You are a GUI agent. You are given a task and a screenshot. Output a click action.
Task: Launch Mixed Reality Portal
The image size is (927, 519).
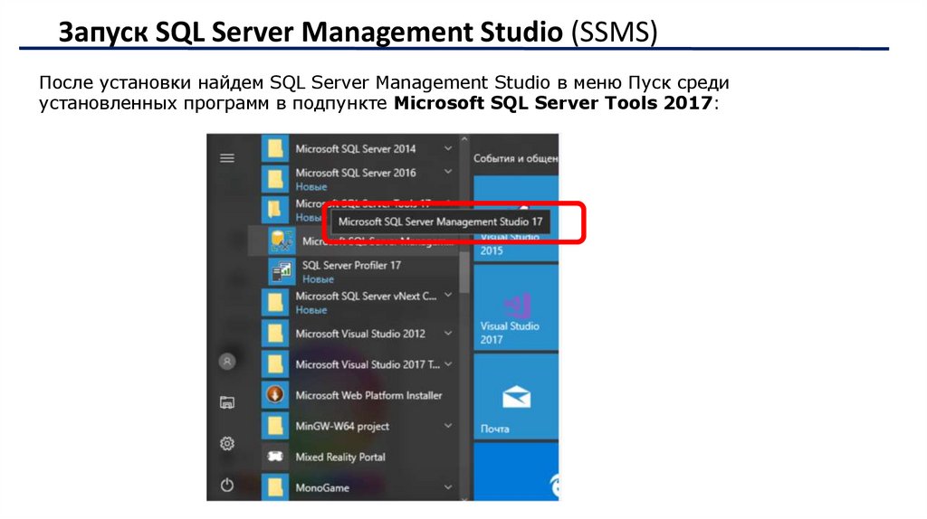click(359, 457)
